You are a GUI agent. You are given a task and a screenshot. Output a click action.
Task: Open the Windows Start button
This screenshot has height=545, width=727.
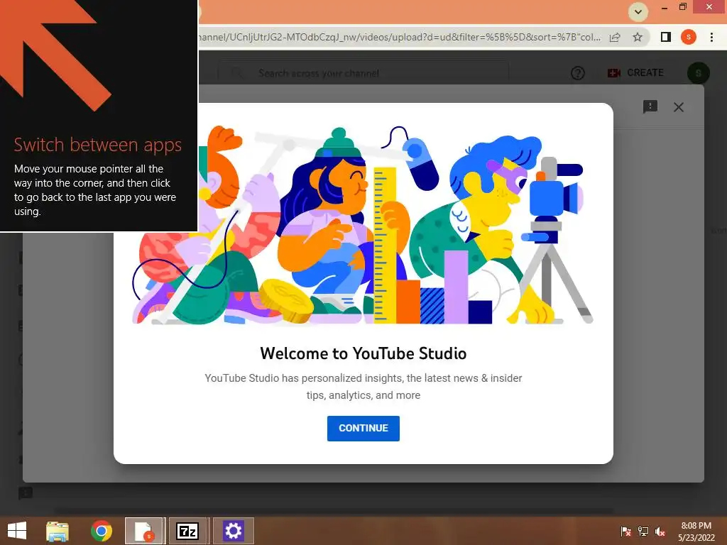pos(17,531)
